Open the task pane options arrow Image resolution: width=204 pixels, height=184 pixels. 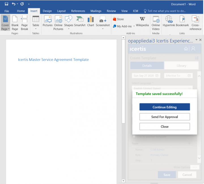[196, 40]
